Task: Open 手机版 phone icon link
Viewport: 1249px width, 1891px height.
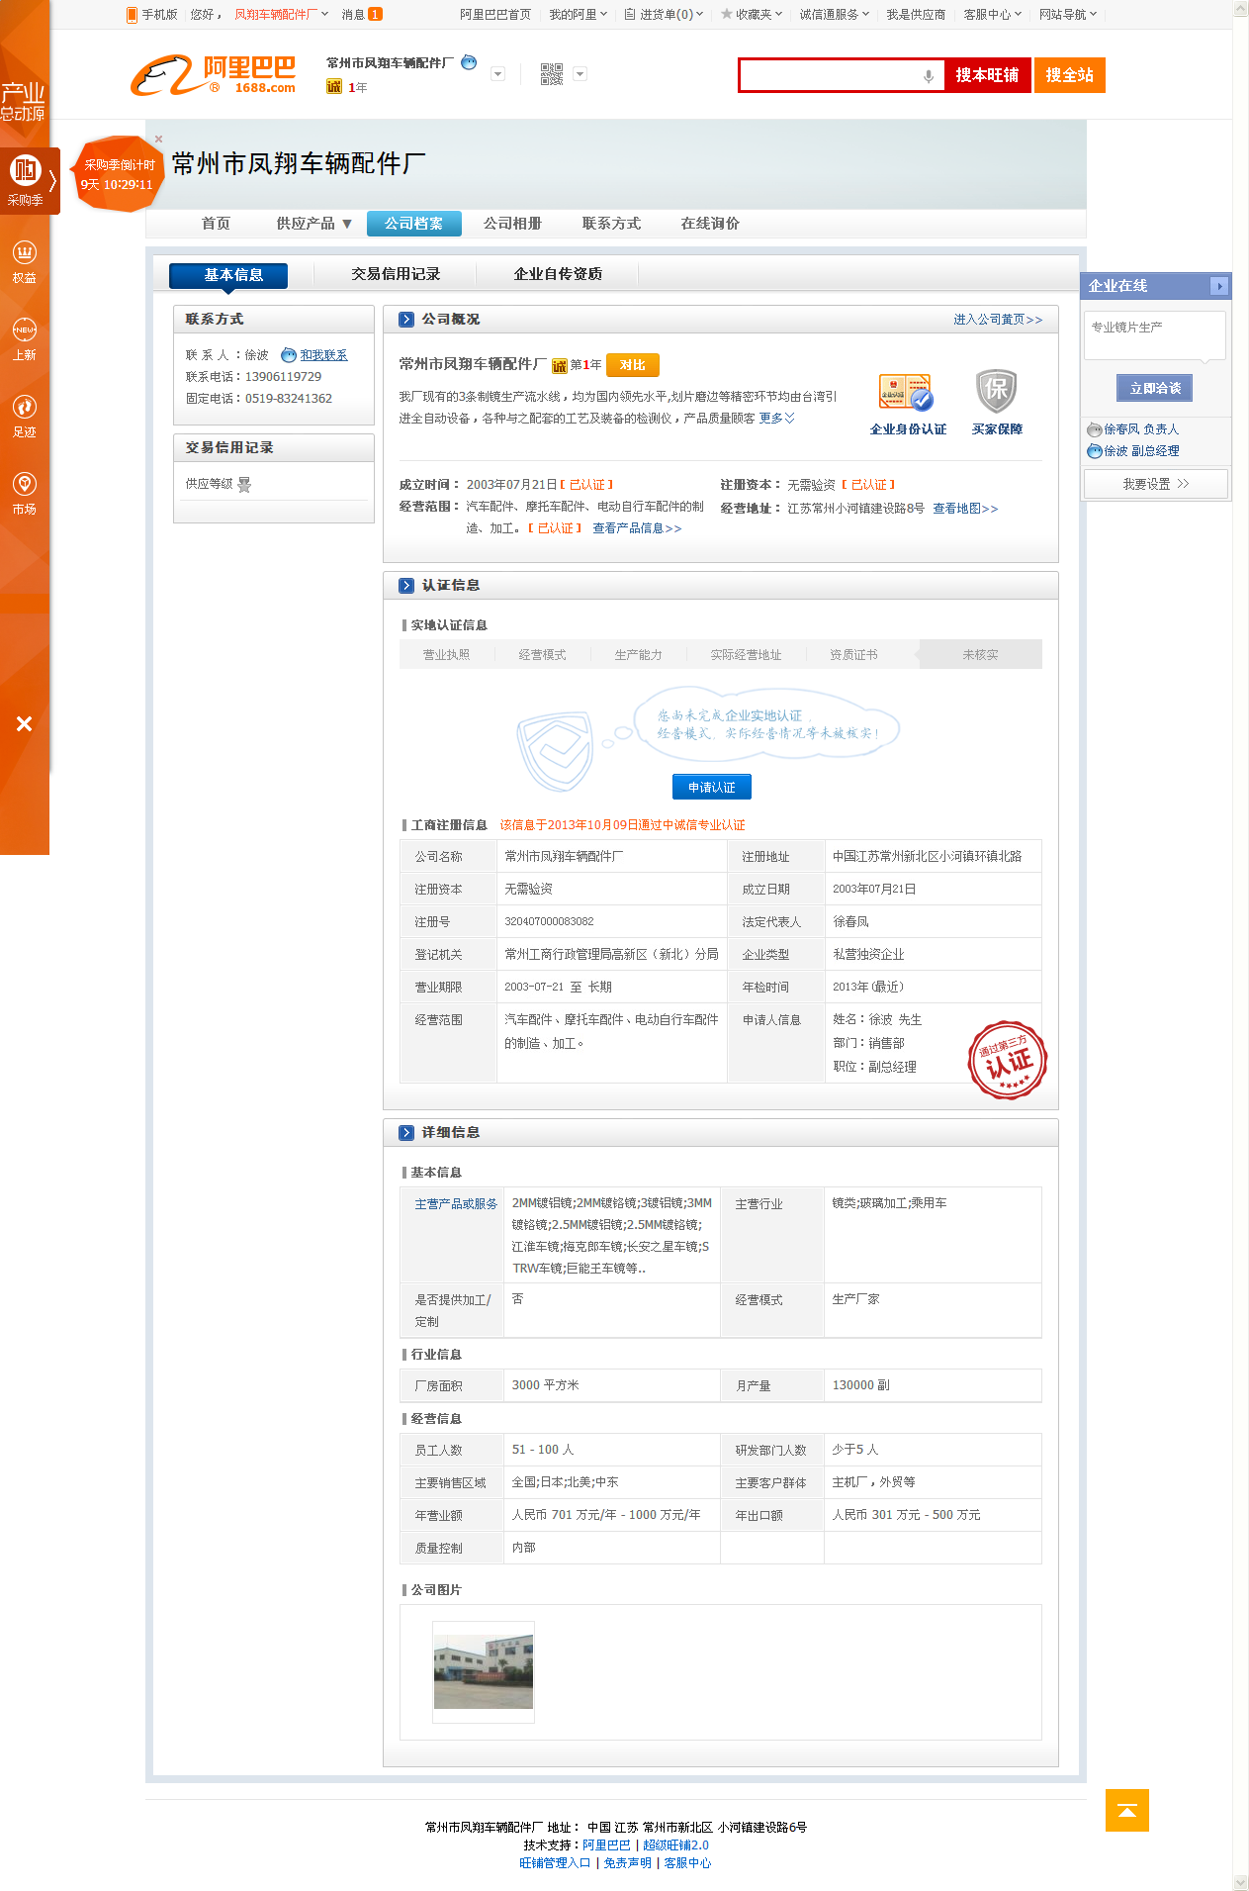Action: click(x=152, y=15)
